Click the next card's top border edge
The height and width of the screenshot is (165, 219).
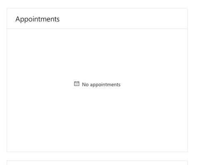pos(97,161)
